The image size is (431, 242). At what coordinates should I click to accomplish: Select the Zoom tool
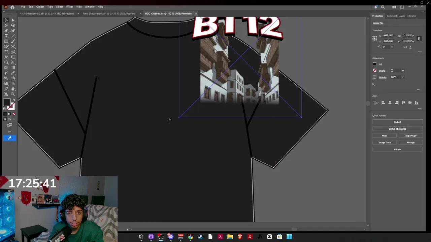coord(13,94)
